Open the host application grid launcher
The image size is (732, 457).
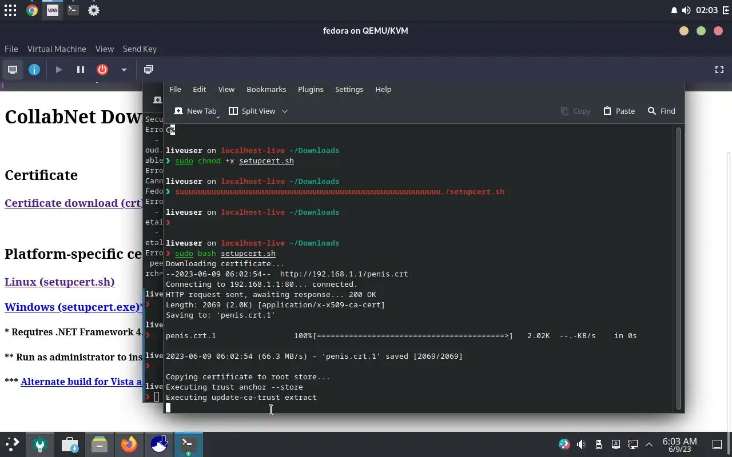(10, 10)
